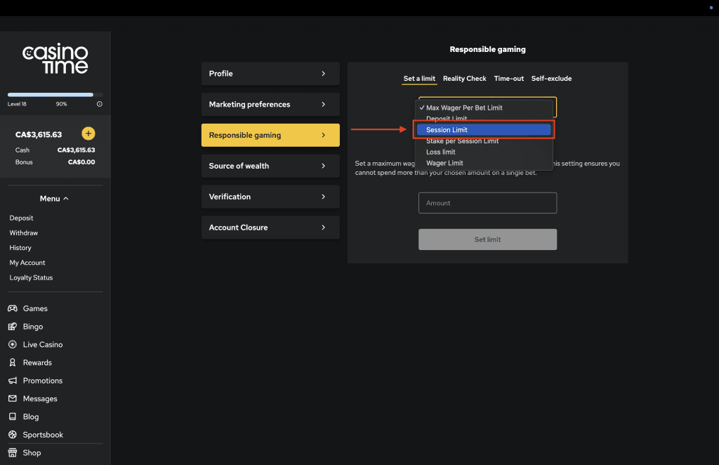719x465 pixels.
Task: Choose Deposit Limit in the dropdown
Action: tap(484, 119)
